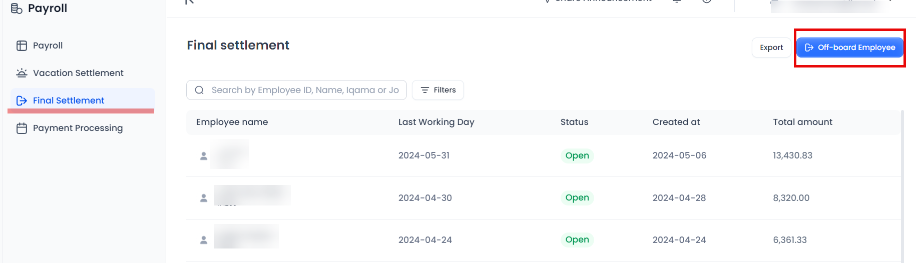Select avatar of employee leaving 2024-04-30
This screenshot has width=916, height=263.
(x=204, y=198)
